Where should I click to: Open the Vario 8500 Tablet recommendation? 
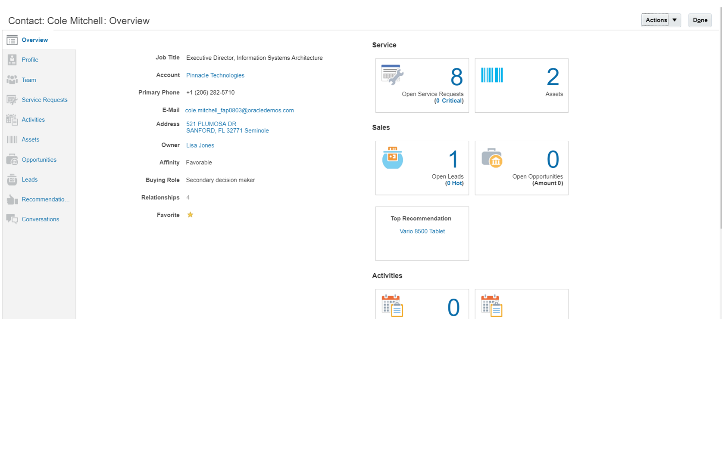coord(422,231)
